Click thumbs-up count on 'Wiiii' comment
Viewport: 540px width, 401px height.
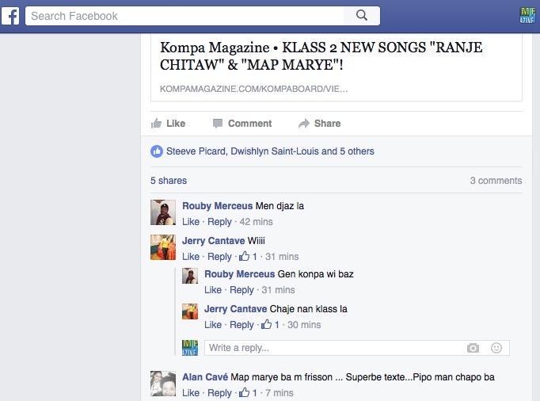click(248, 256)
